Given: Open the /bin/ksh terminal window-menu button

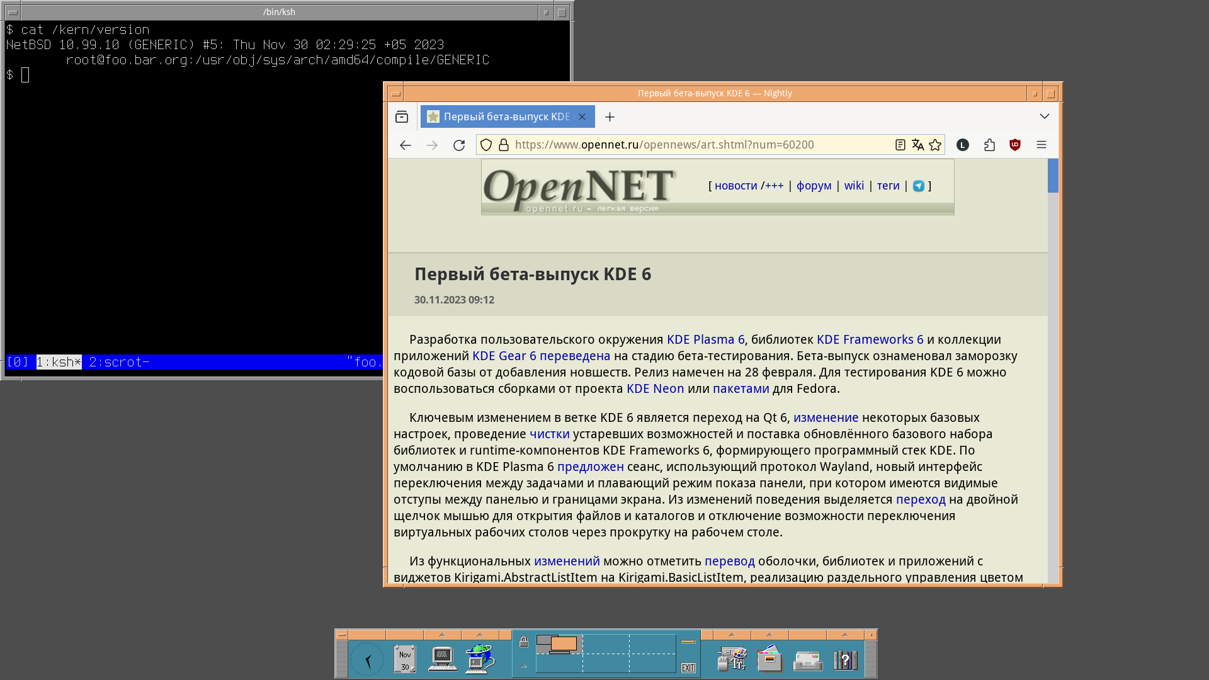Looking at the screenshot, I should (13, 12).
